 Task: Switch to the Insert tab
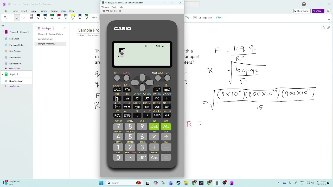(x=24, y=11)
